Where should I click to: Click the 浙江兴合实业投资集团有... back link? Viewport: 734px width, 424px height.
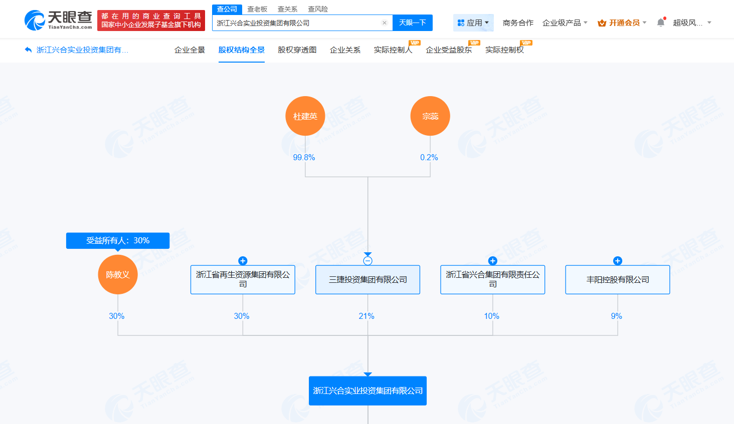point(82,50)
